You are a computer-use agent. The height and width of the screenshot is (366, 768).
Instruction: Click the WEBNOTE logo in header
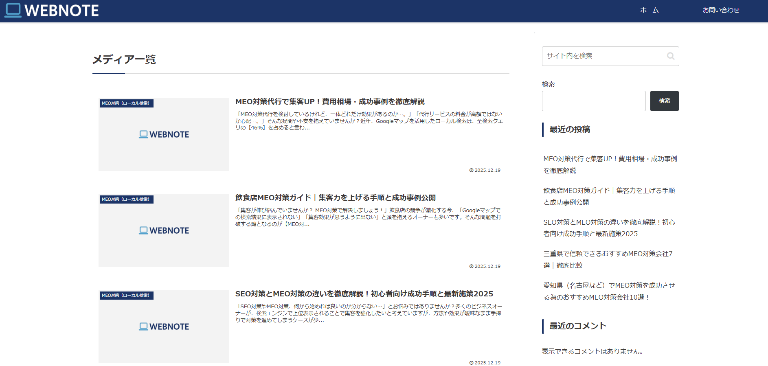(52, 11)
